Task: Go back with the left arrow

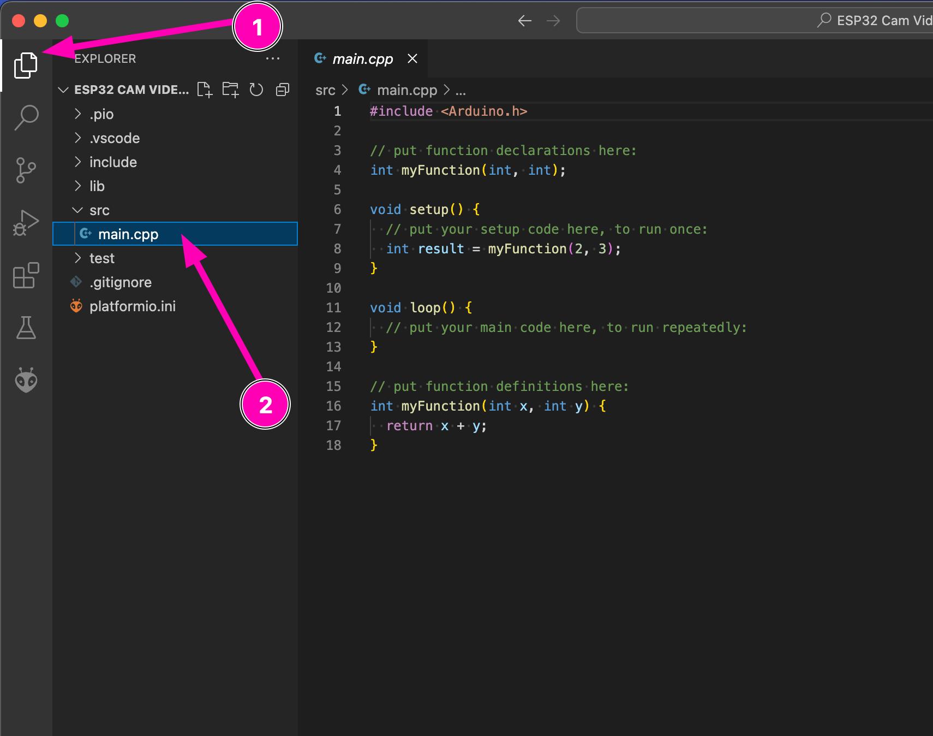Action: [x=525, y=21]
